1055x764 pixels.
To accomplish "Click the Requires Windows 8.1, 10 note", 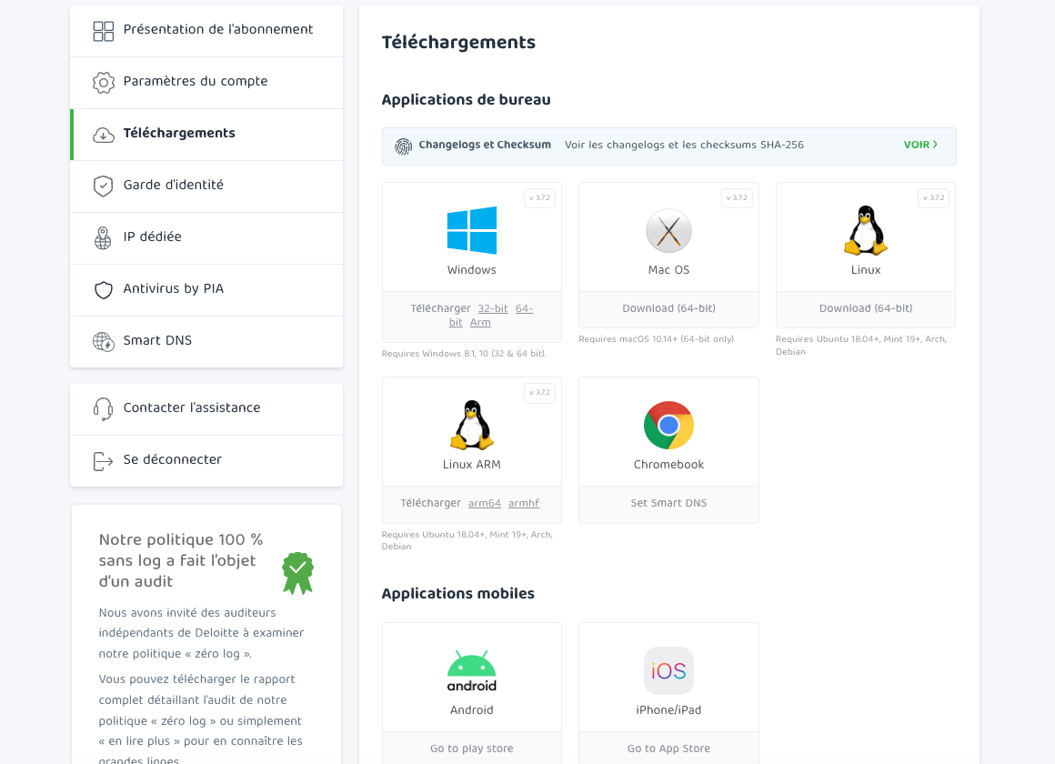I will tap(464, 354).
